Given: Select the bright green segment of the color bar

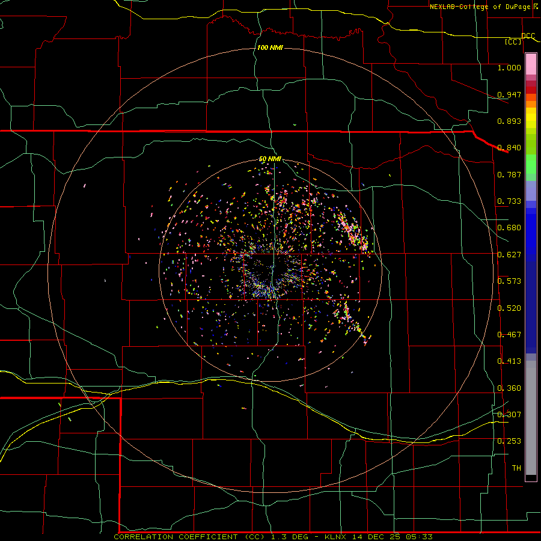Looking at the screenshot, I should pos(531,164).
